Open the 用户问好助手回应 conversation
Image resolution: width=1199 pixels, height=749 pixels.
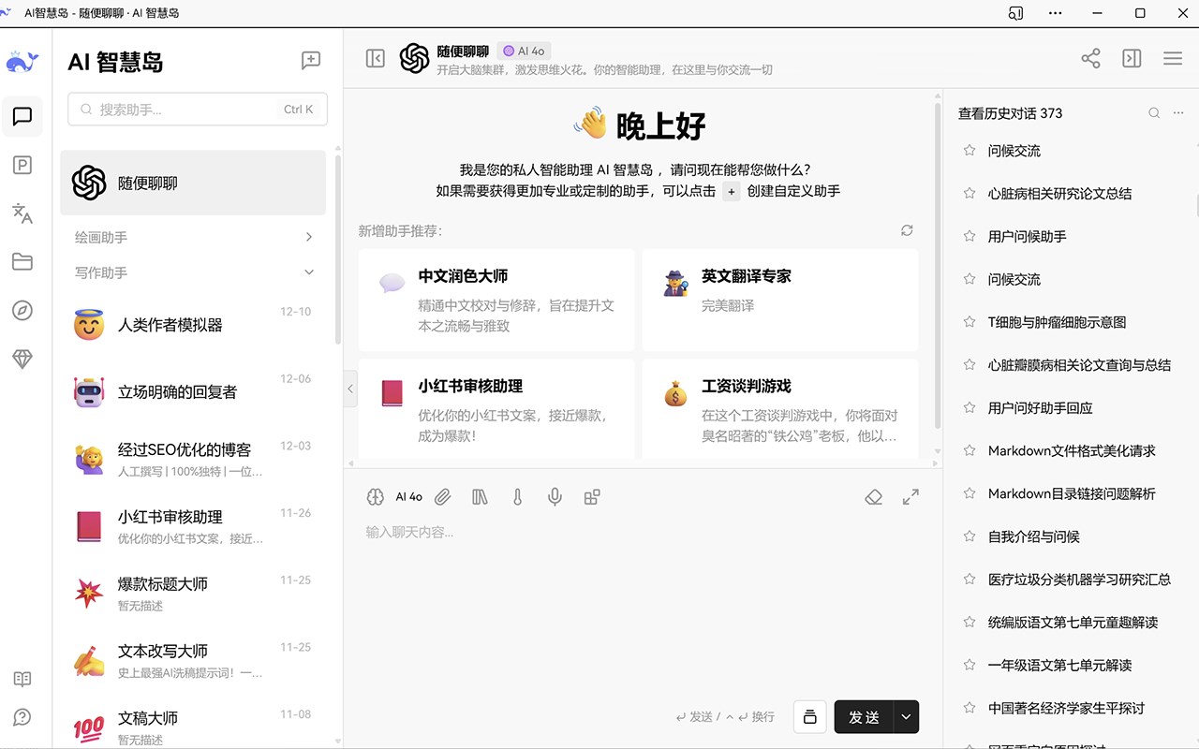click(x=1040, y=408)
